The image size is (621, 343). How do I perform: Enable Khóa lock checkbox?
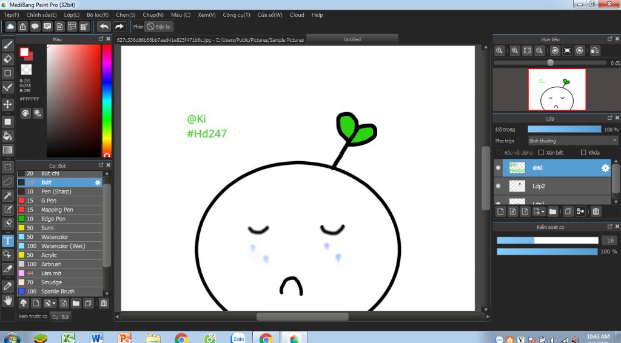click(583, 153)
